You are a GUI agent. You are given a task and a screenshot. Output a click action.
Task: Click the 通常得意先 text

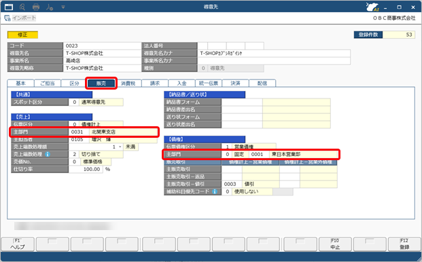coord(93,102)
